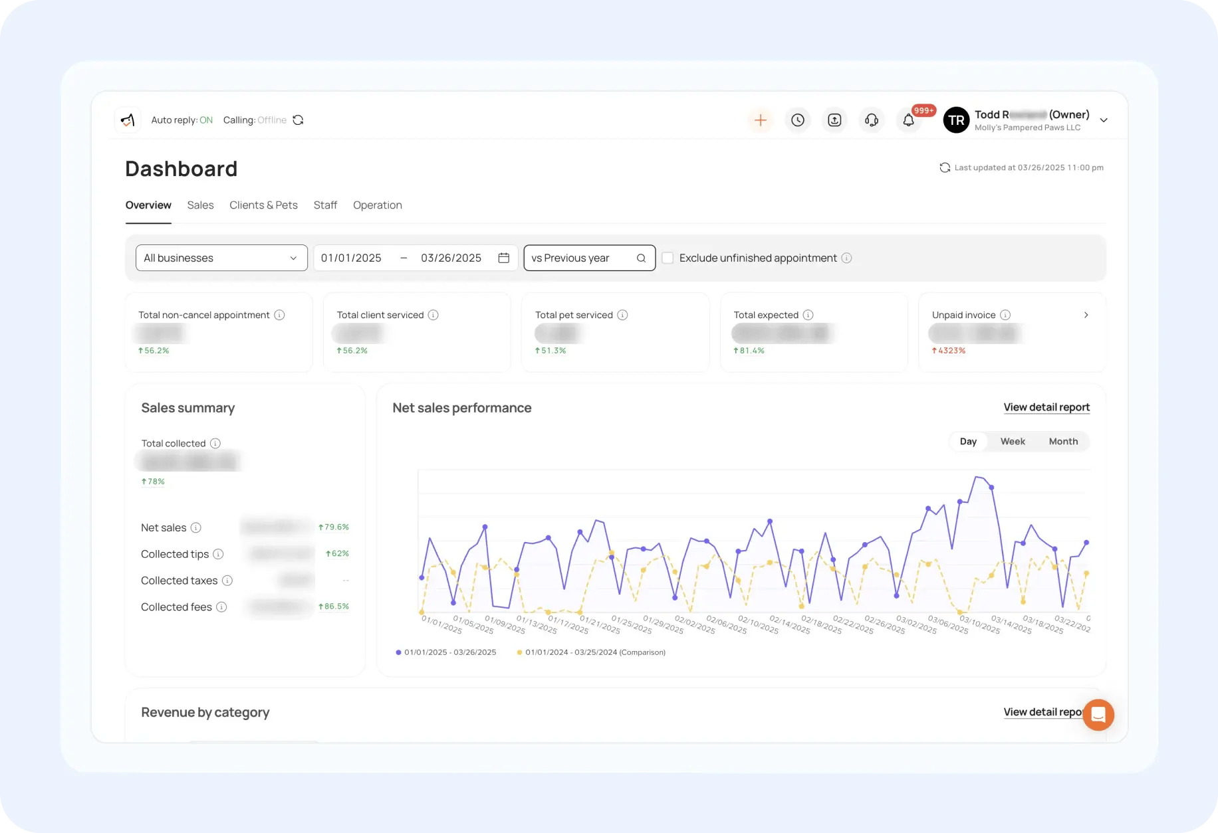Click the refresh icon next to Last updated
Viewport: 1218px width, 833px height.
pyautogui.click(x=945, y=167)
